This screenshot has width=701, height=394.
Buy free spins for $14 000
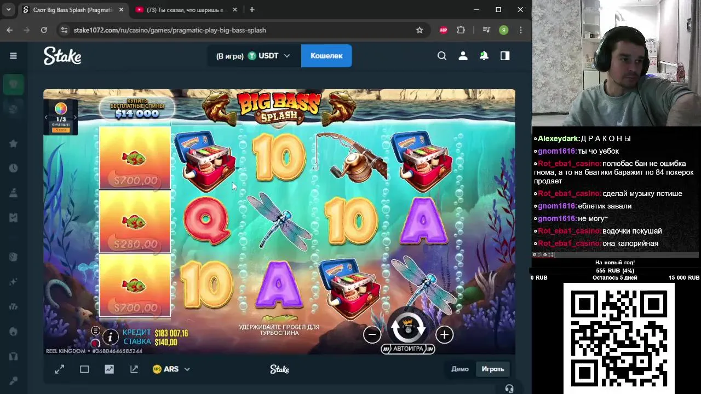pos(137,108)
